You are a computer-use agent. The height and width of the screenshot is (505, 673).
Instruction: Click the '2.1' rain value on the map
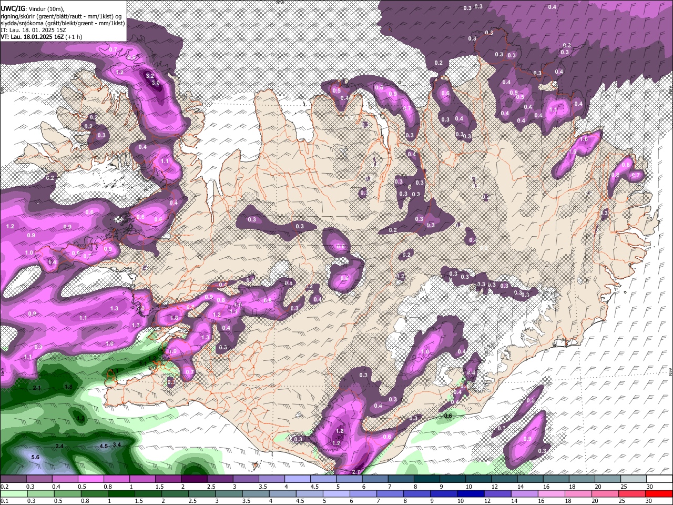pos(37,388)
